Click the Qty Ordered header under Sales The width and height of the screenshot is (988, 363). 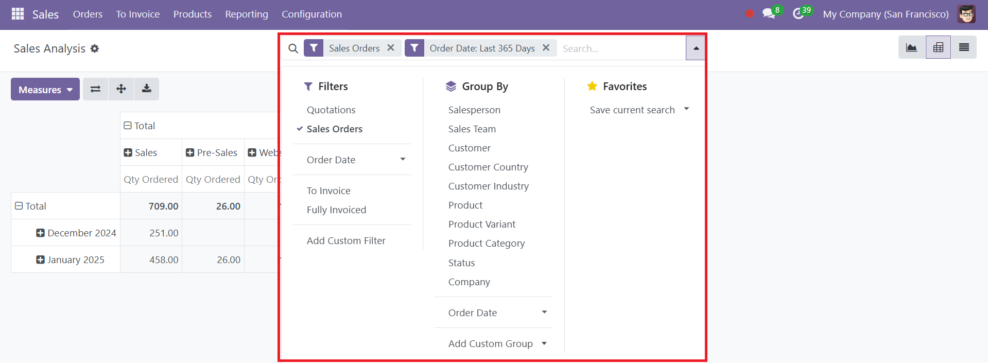point(151,179)
